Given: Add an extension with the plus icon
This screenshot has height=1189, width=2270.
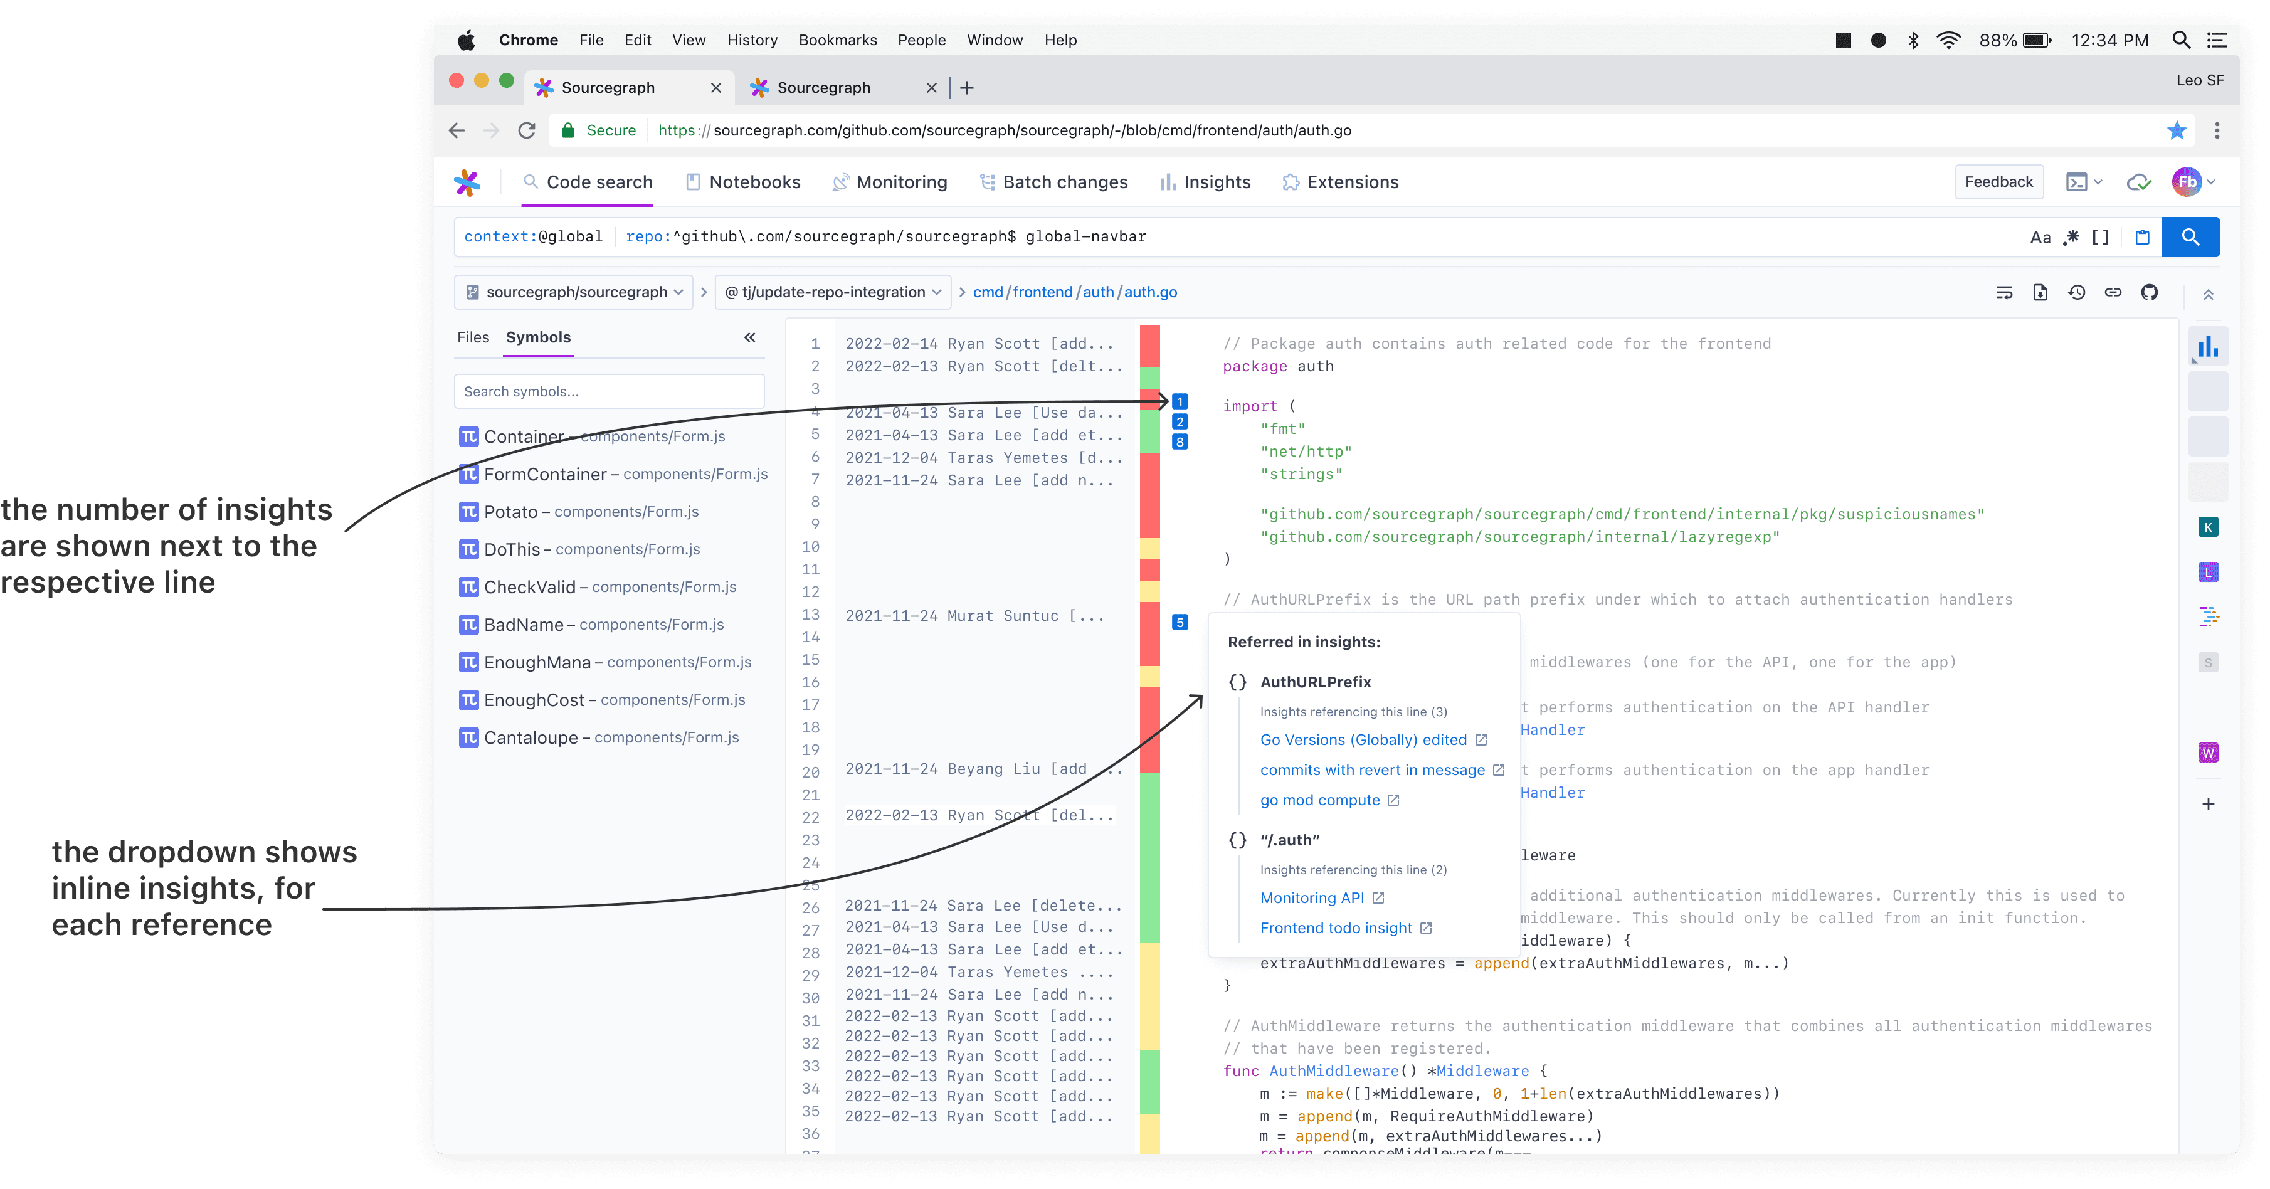Looking at the screenshot, I should click(x=2209, y=804).
